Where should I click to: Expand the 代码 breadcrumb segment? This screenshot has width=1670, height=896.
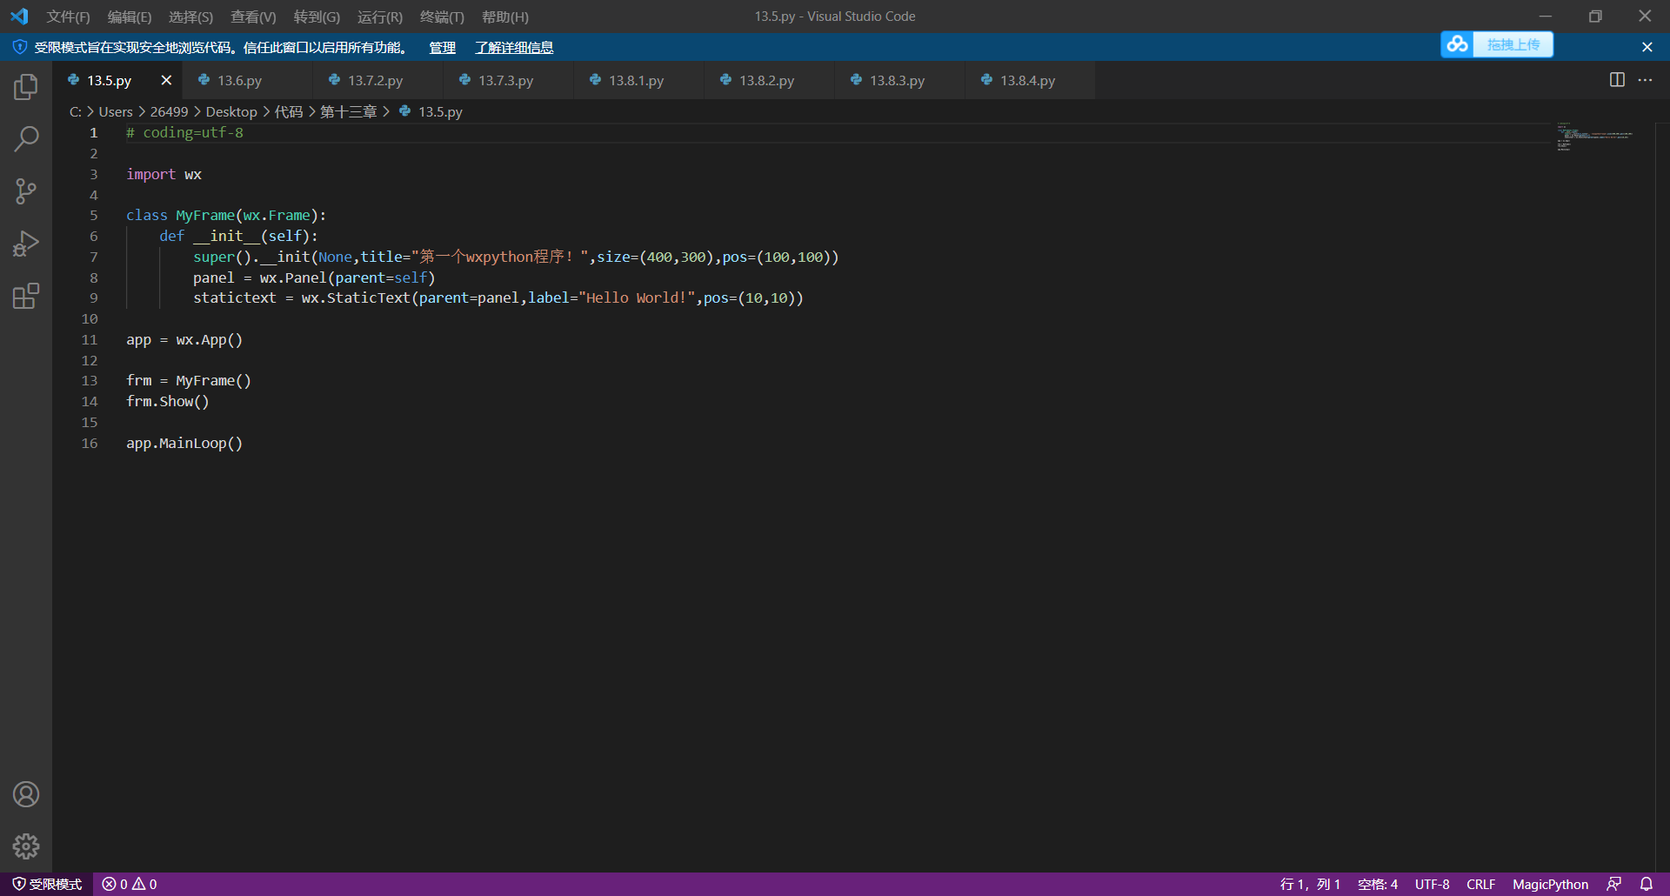point(289,111)
